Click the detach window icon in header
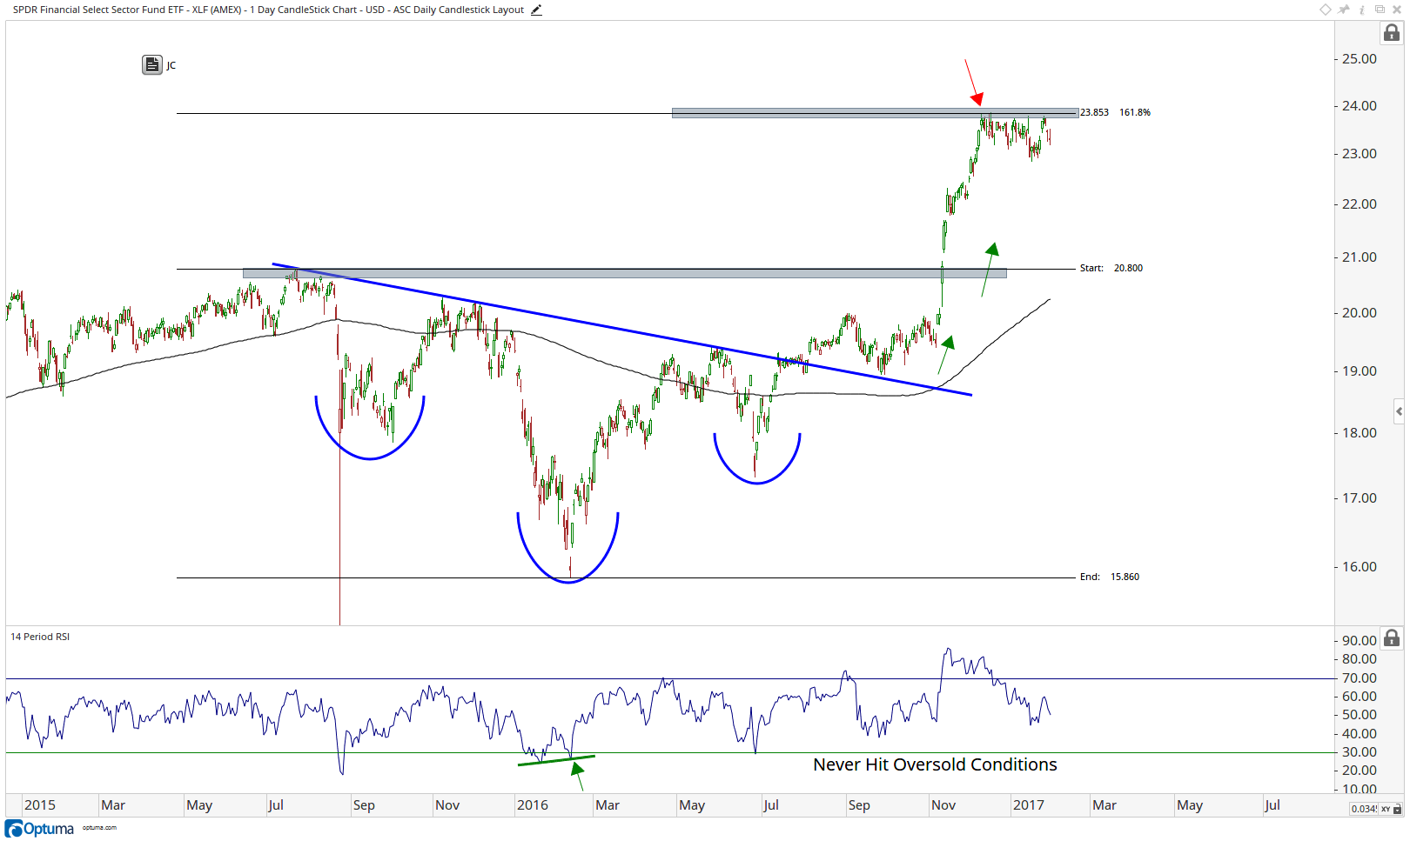Viewport: 1410px width, 841px height. pyautogui.click(x=1380, y=10)
